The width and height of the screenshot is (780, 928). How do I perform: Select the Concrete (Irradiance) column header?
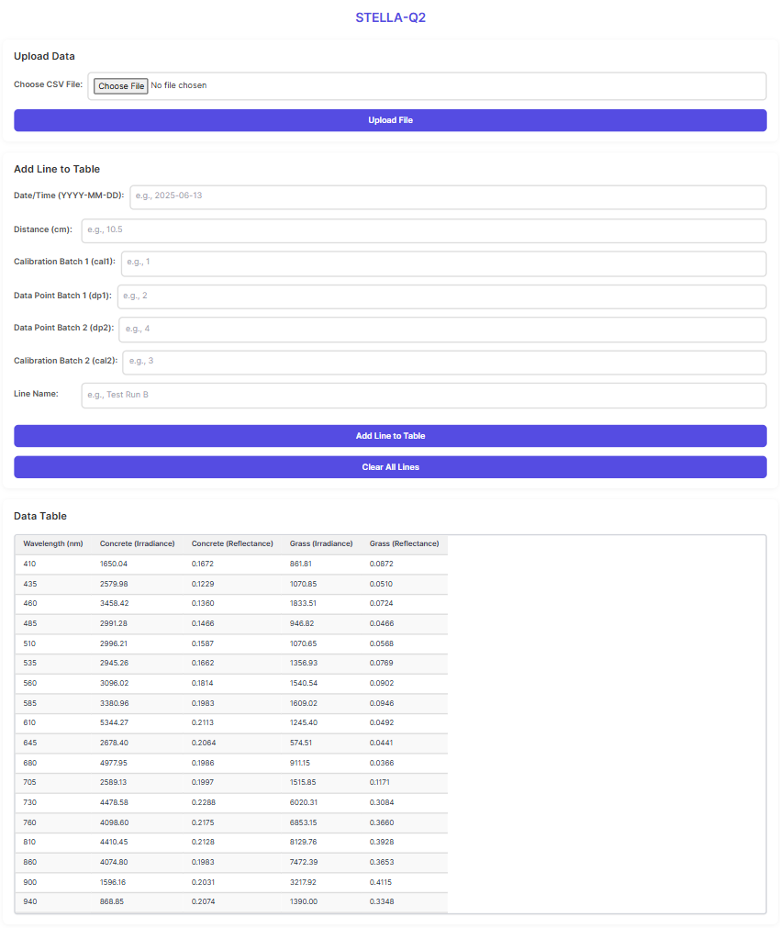point(137,544)
